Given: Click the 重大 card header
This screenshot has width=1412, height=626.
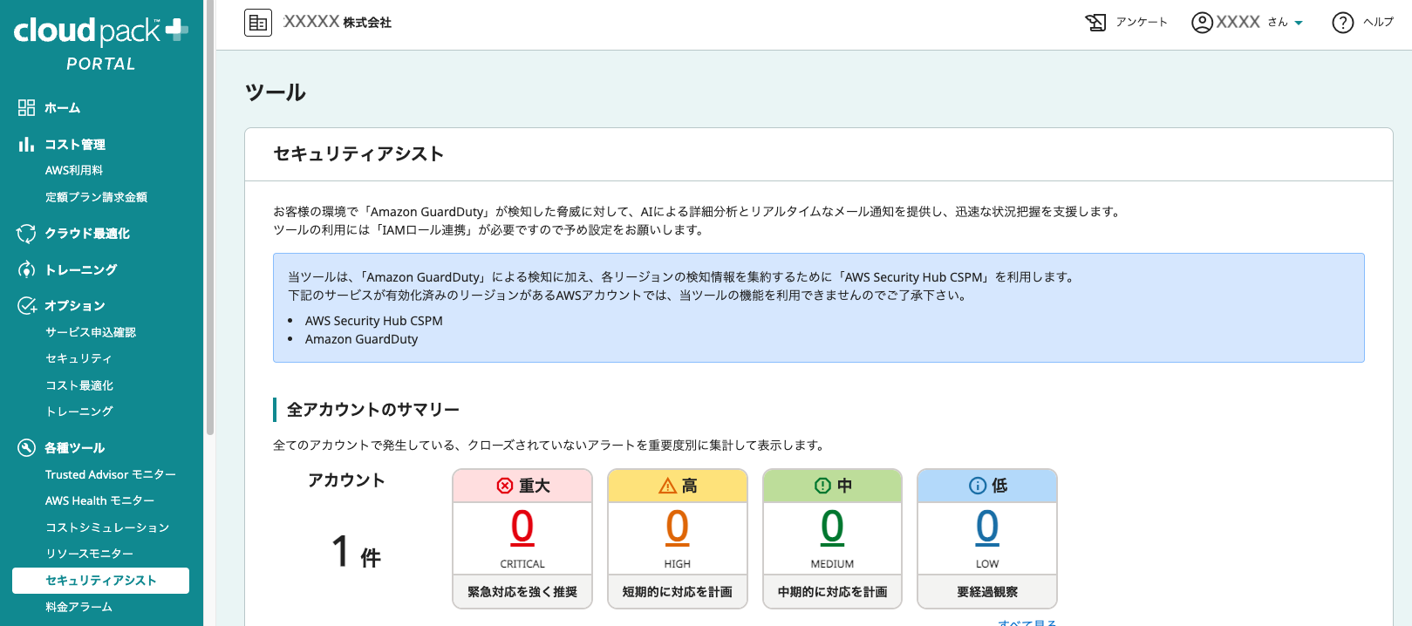Looking at the screenshot, I should click(x=522, y=486).
